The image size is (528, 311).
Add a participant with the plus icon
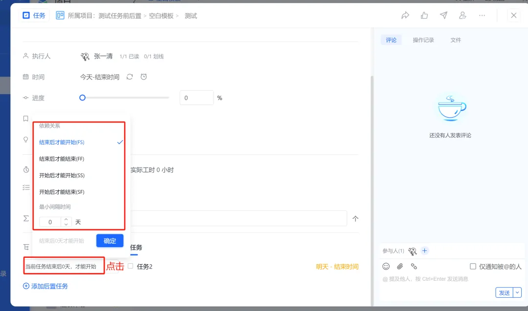(425, 251)
